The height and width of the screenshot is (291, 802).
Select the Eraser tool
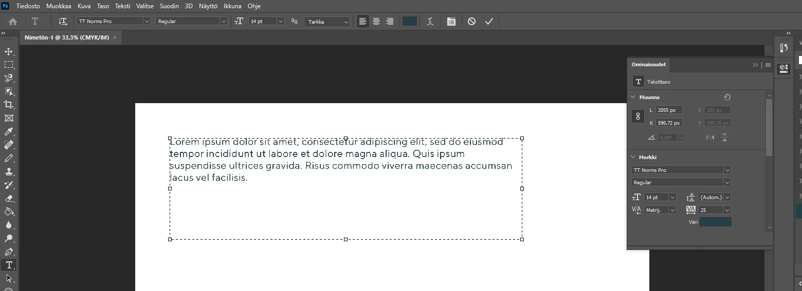(9, 199)
